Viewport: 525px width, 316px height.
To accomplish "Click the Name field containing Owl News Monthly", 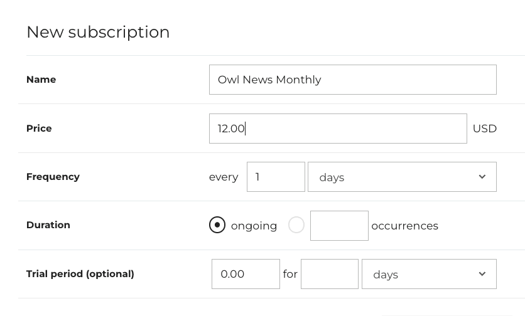I will coord(352,80).
